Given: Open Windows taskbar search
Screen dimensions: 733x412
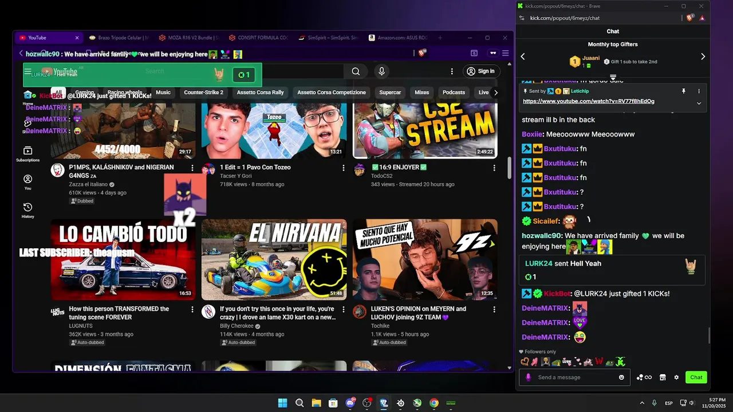Looking at the screenshot, I should tap(299, 403).
